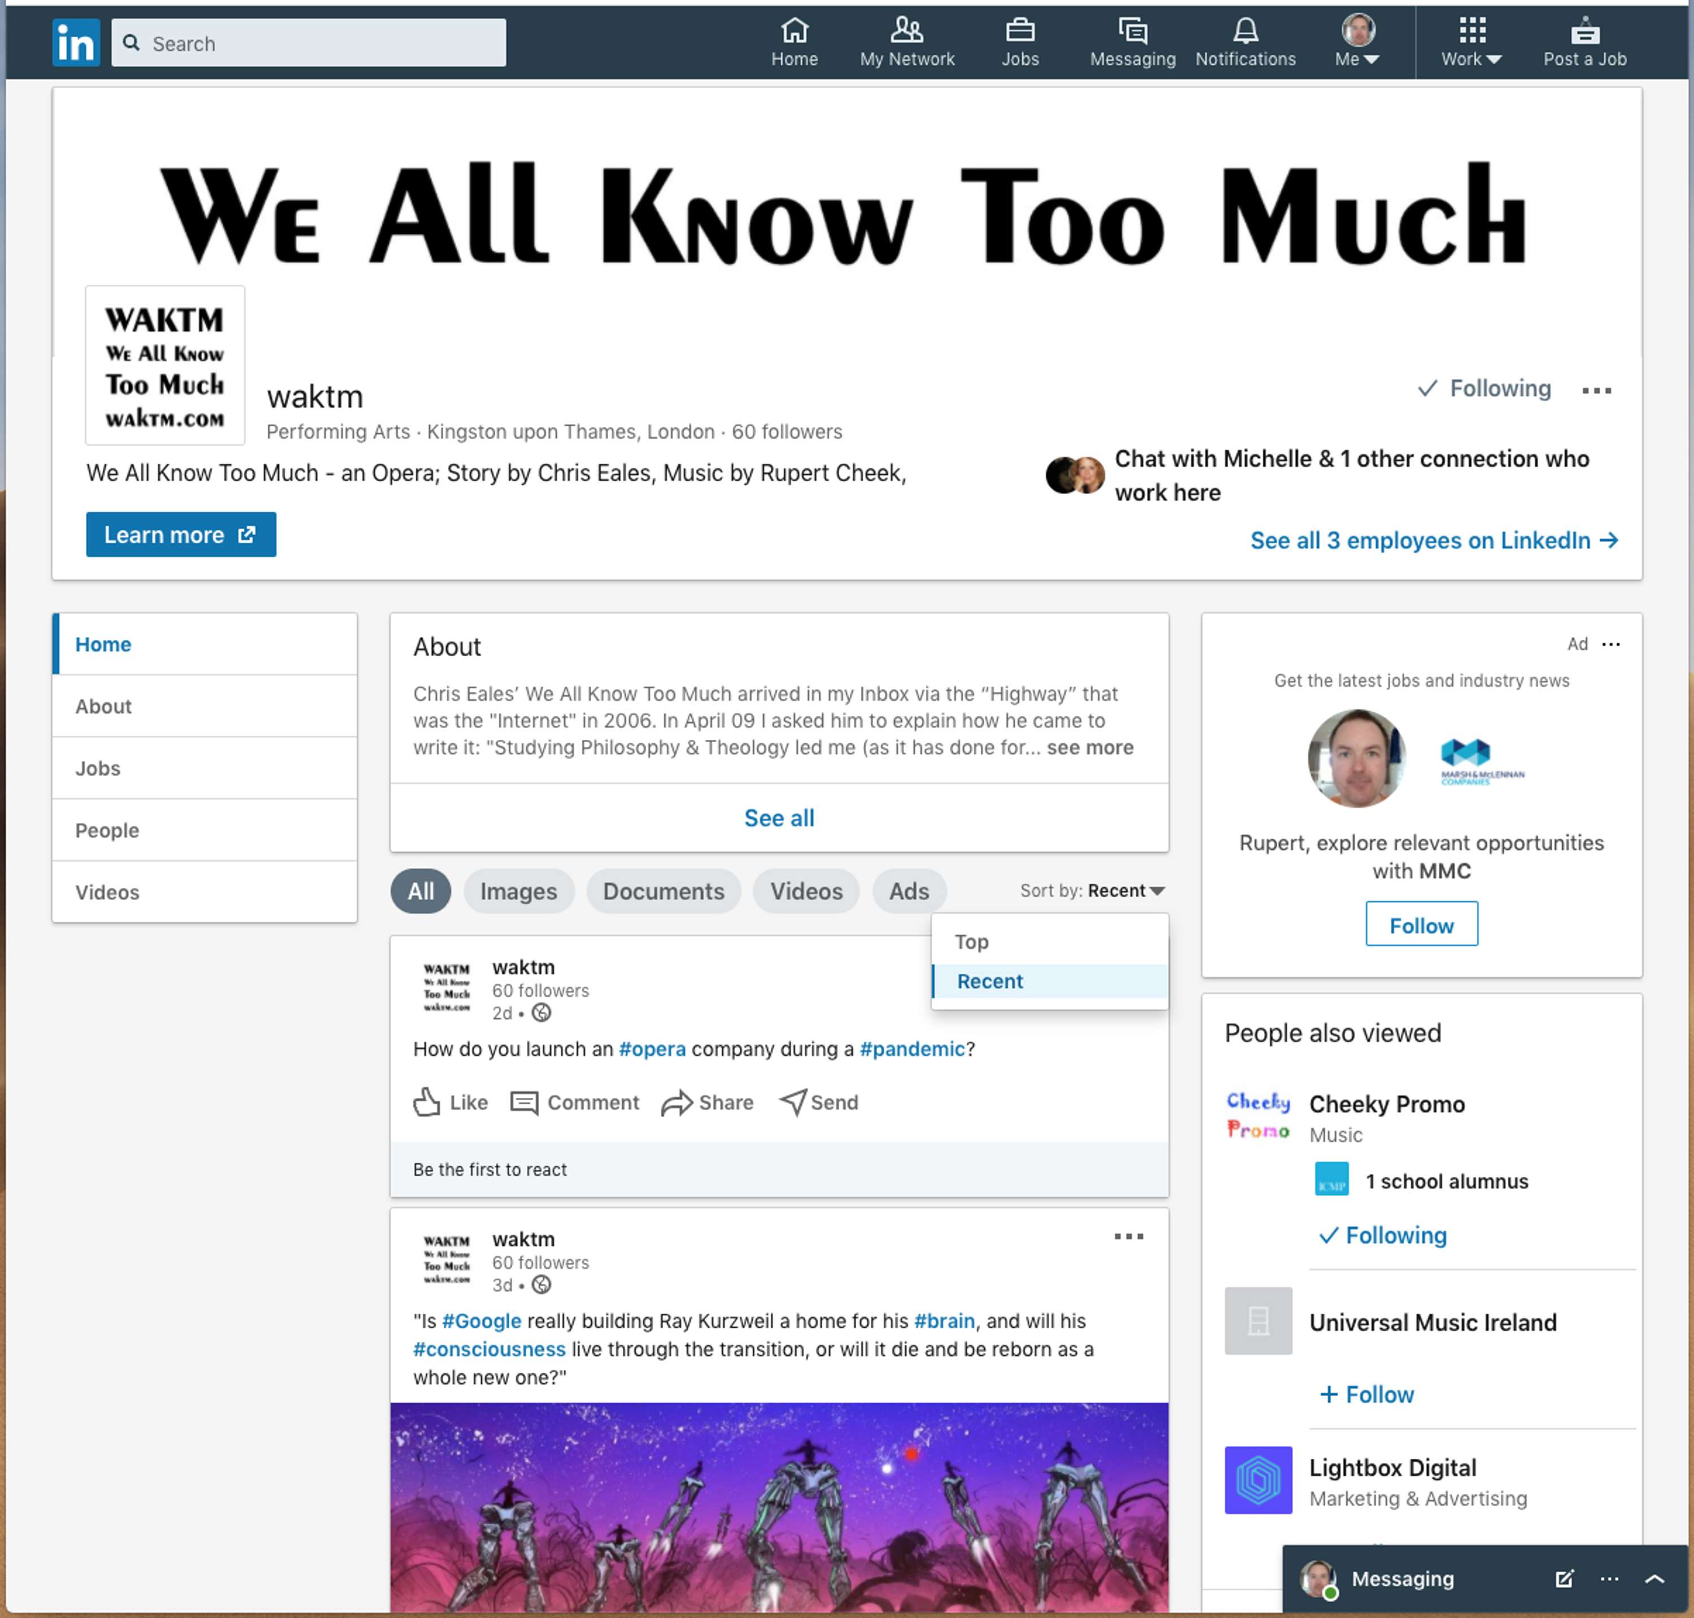Select Jobs in the left sidebar
The image size is (1694, 1618).
[x=204, y=769]
